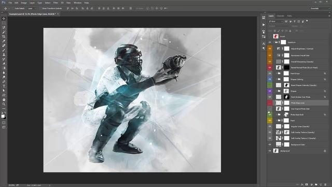The width and height of the screenshot is (332, 187).
Task: Open the History panel icon in side strip
Action: click(264, 18)
